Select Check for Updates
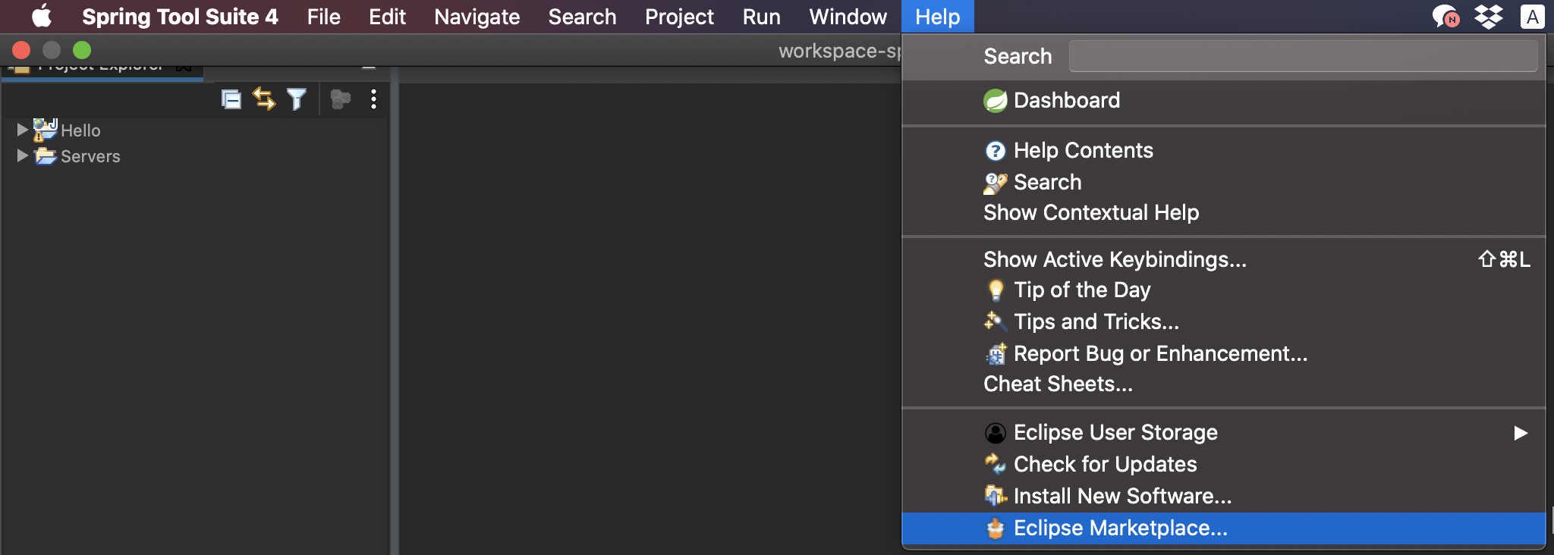The width and height of the screenshot is (1554, 555). click(1223, 464)
